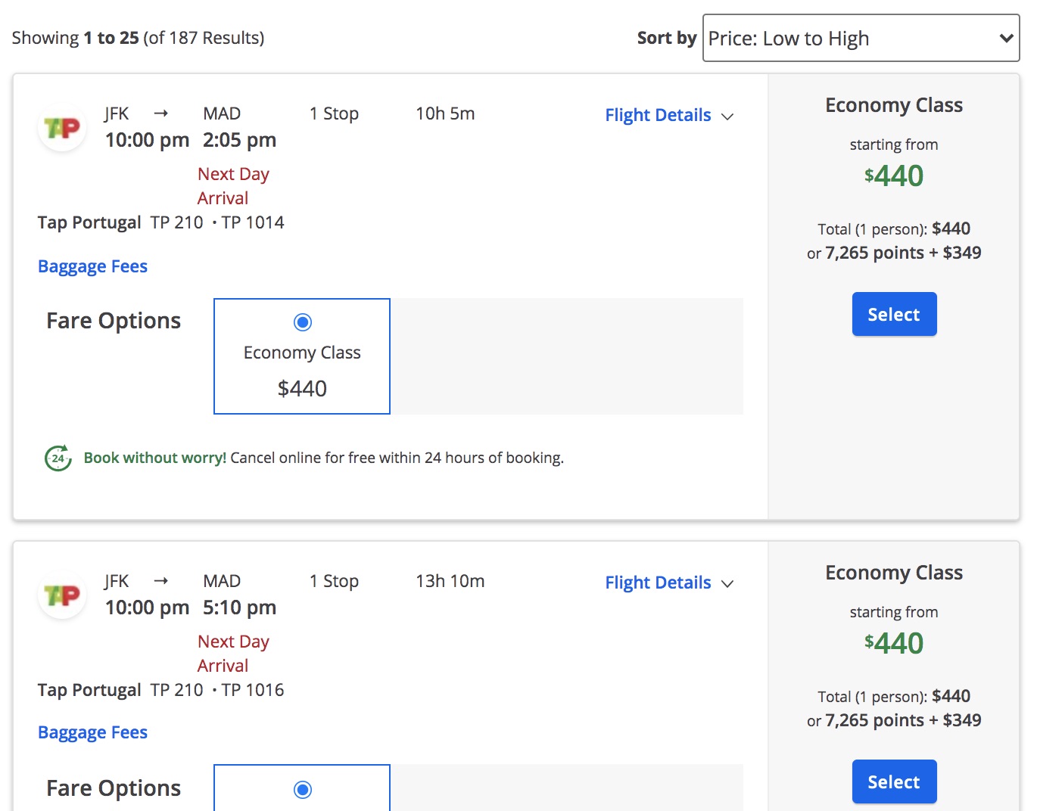Select the Economy Class fare radio on second flight
This screenshot has width=1037, height=811.
[x=302, y=789]
